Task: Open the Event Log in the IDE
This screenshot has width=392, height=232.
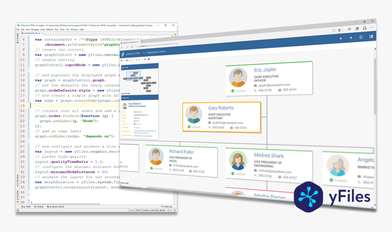Action: pyautogui.click(x=166, y=207)
